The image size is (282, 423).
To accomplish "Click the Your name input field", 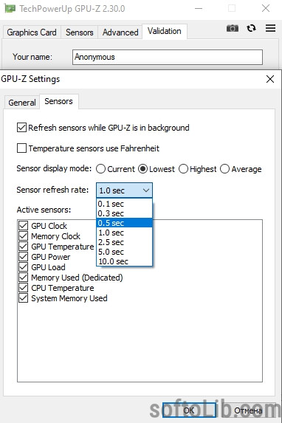I will [x=168, y=57].
